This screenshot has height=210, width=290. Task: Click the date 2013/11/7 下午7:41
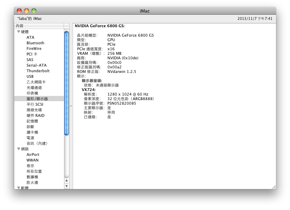pos(255,18)
